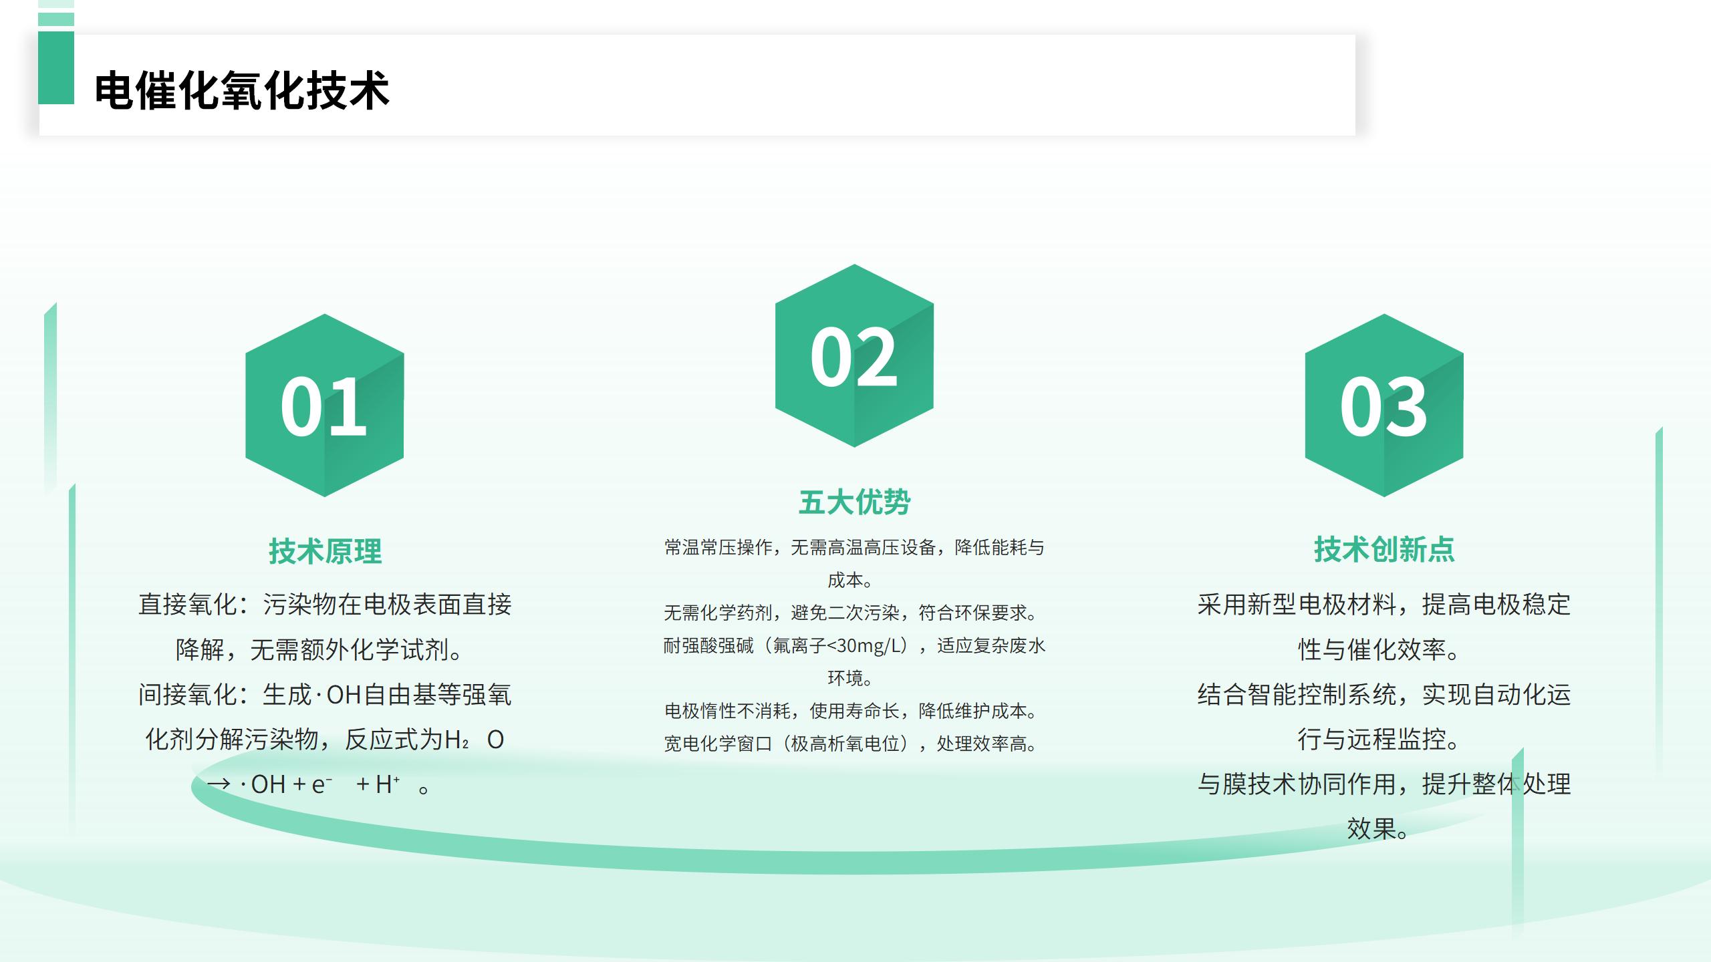This screenshot has width=1711, height=962.
Task: Click the line starting 直接氧化
Action: tap(325, 605)
